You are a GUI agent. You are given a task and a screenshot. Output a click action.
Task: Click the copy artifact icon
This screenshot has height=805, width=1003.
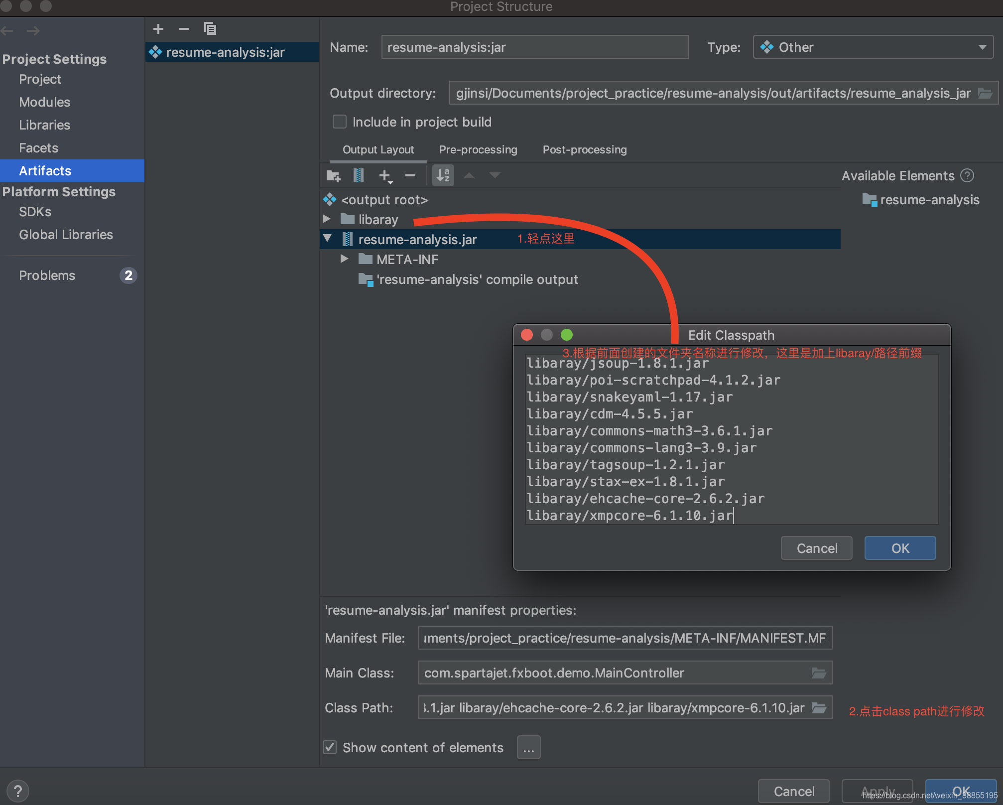(210, 29)
